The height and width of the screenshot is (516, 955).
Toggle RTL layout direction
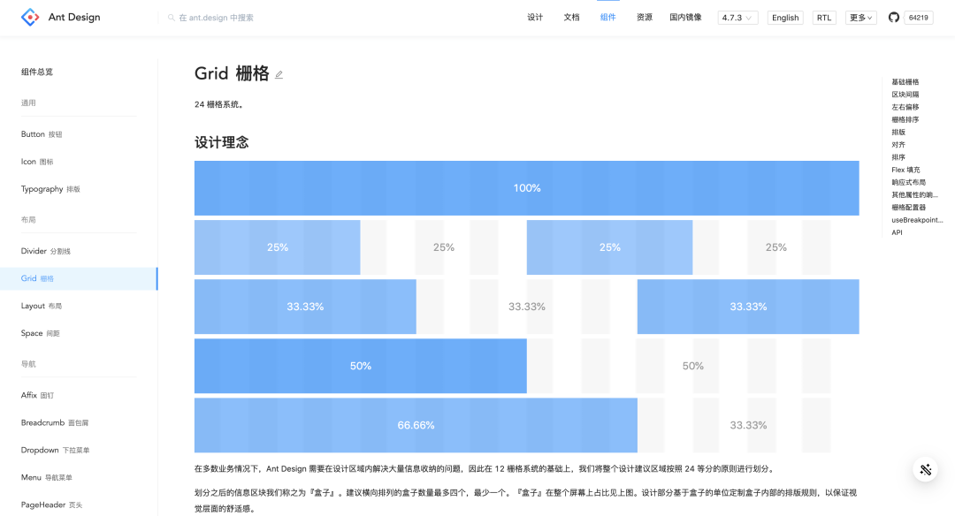(x=824, y=18)
